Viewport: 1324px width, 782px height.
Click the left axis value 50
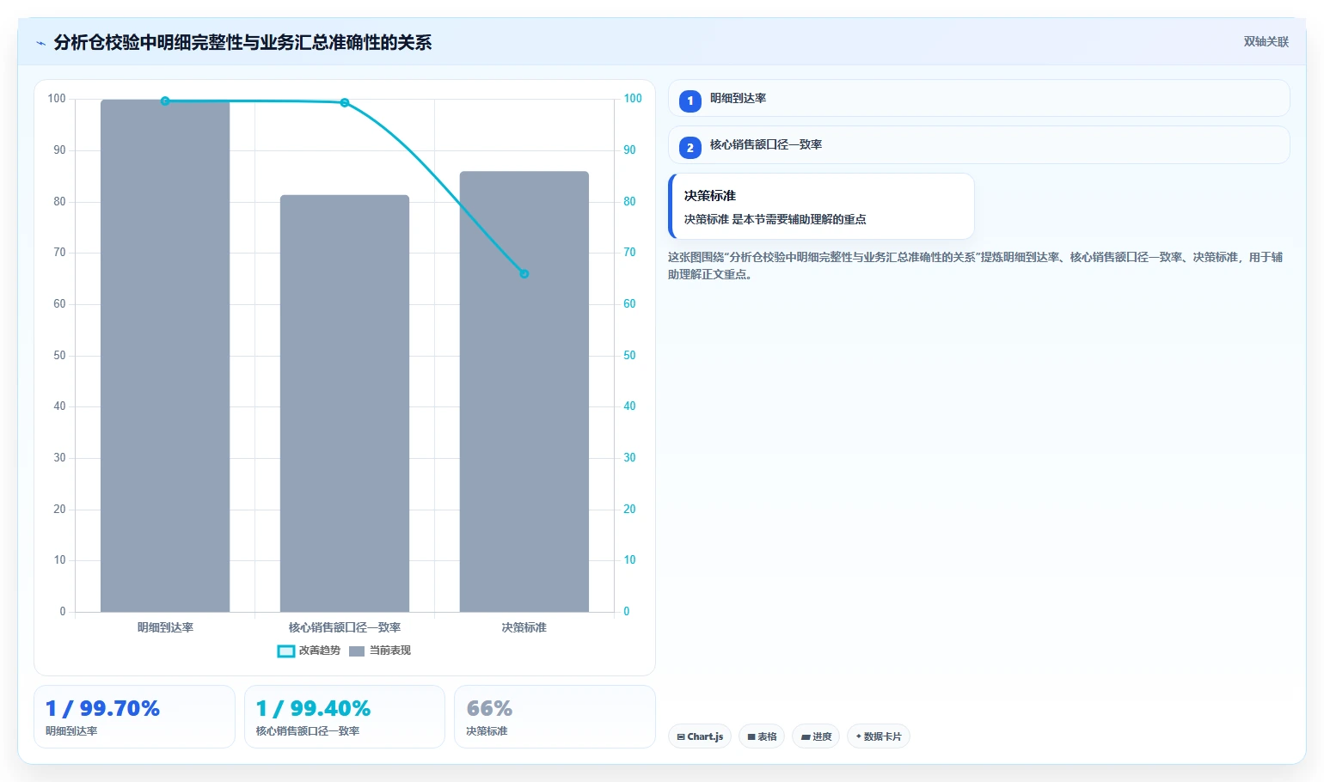[59, 356]
